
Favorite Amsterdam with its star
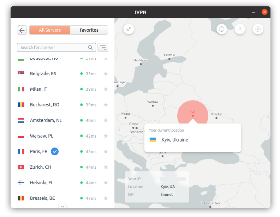click(106, 120)
